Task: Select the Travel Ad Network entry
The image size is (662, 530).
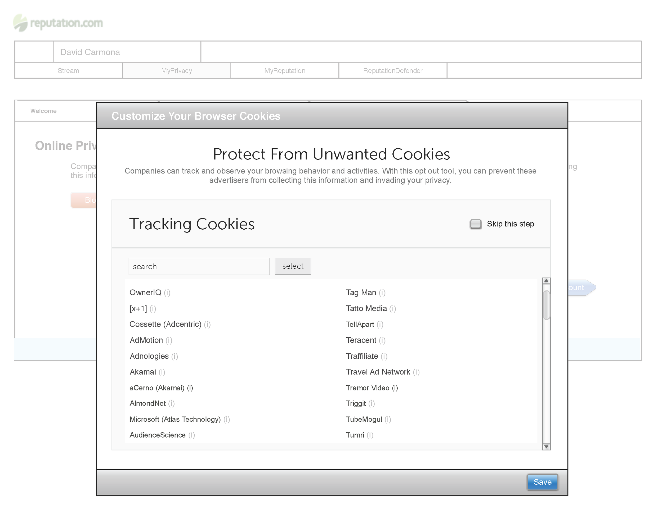Action: coord(378,372)
